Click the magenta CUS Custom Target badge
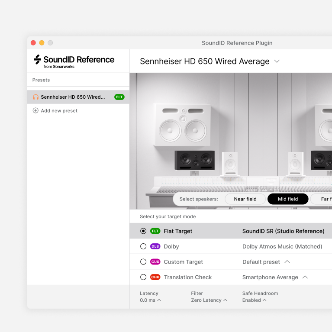 [155, 262]
